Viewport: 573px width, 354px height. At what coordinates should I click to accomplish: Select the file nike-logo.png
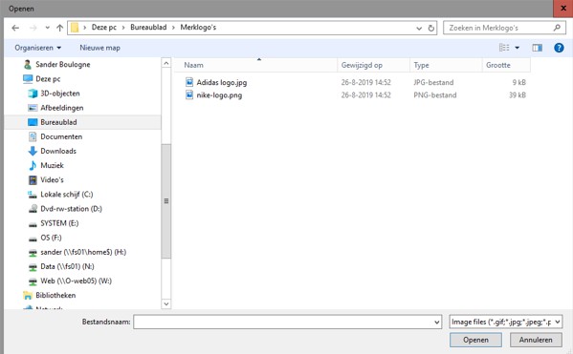(219, 95)
